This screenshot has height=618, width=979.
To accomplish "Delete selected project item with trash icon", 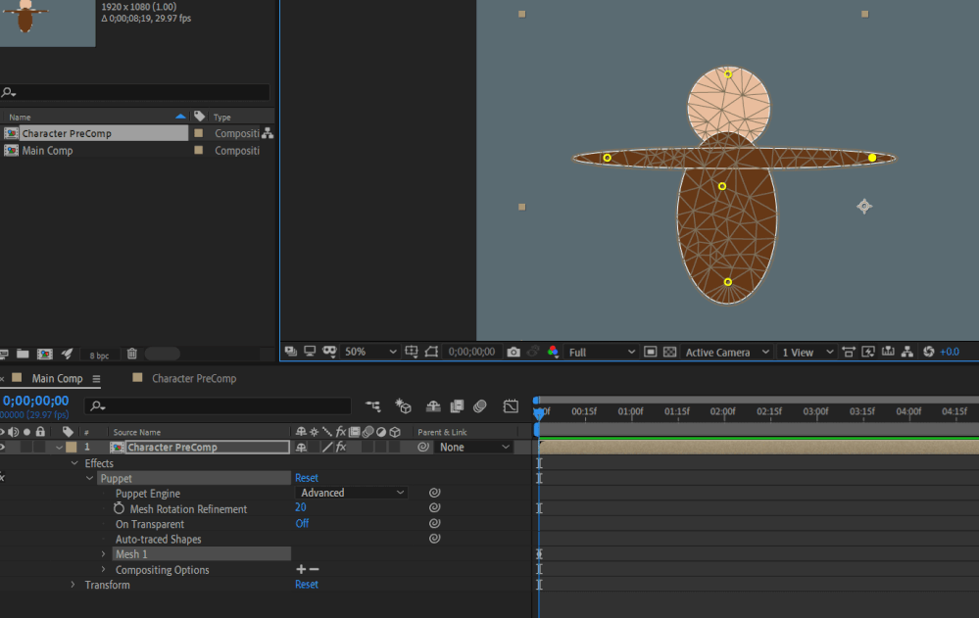I will click(132, 354).
